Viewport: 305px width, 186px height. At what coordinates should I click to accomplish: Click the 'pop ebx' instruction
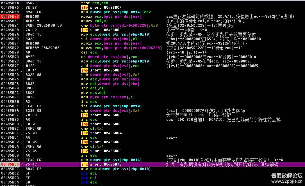(x=89, y=182)
